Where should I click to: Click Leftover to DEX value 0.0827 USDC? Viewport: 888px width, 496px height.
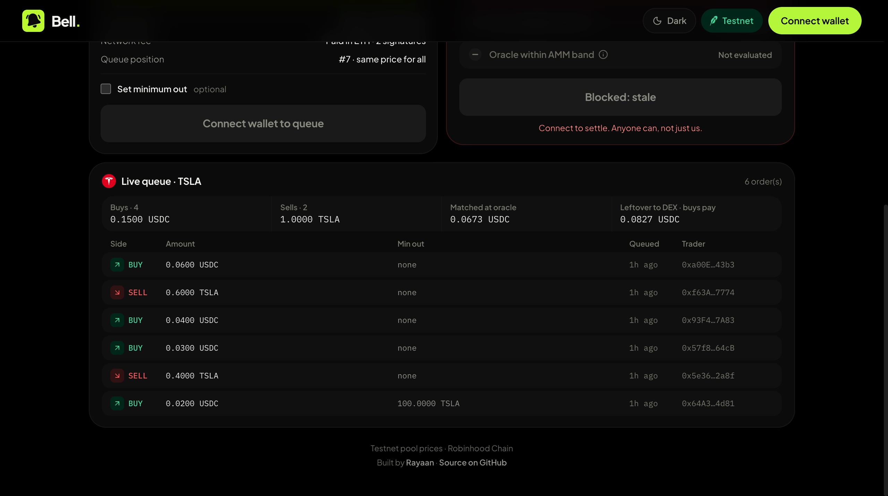point(650,219)
